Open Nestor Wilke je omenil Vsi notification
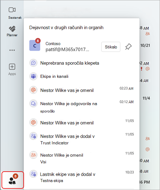Viewport: 160px width, 190px height. (x=82, y=158)
